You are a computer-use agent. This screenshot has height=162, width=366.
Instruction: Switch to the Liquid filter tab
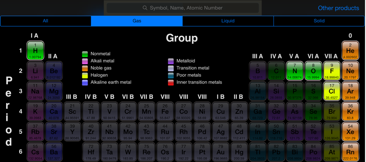(x=228, y=21)
